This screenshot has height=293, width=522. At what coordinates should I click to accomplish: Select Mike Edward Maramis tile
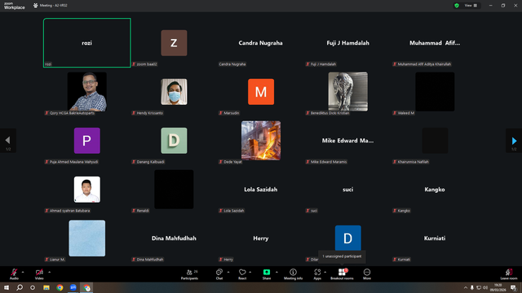[347, 141]
